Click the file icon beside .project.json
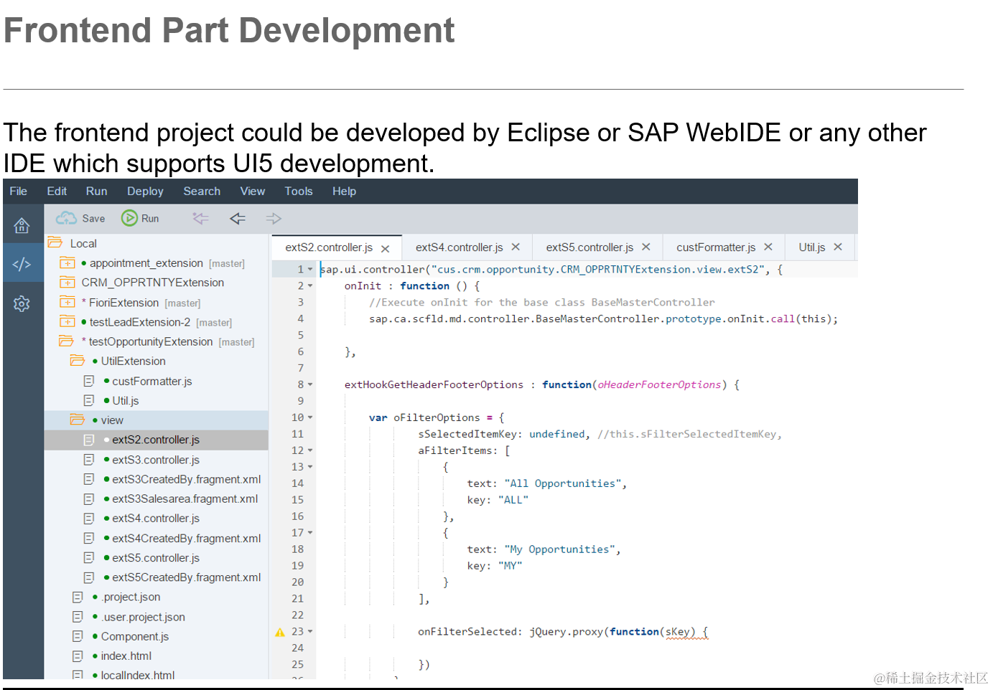Viewport: 993px width, 690px height. point(78,597)
